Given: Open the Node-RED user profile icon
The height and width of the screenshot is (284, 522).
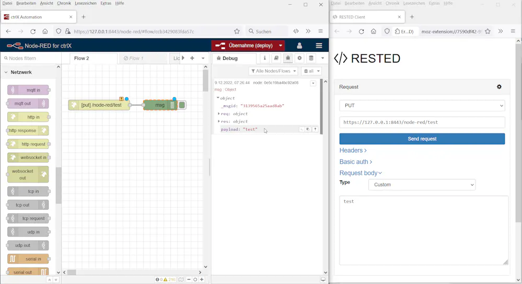Looking at the screenshot, I should pos(299,46).
